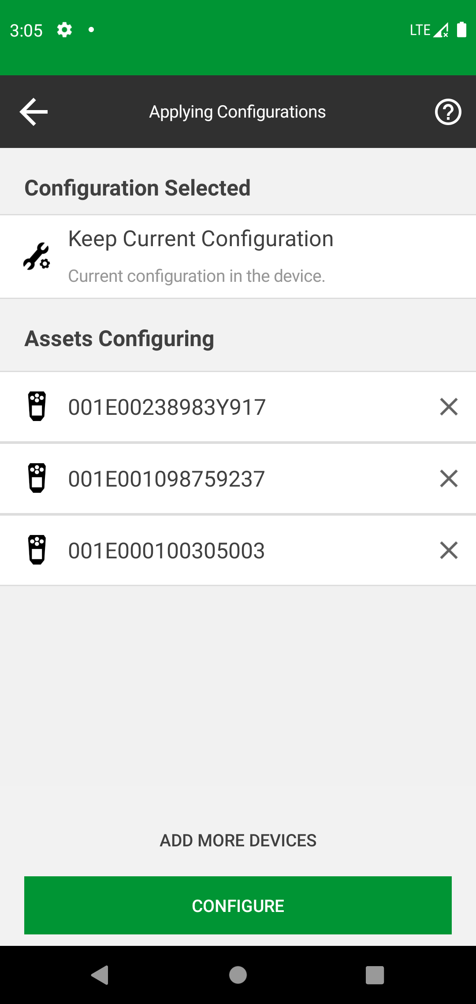Tap device icon beside 001E00238983Y917
Image resolution: width=476 pixels, height=1004 pixels.
37,406
